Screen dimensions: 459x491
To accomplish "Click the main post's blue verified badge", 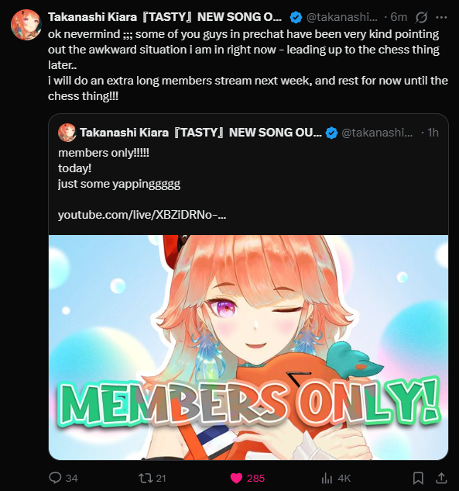I will tap(296, 17).
